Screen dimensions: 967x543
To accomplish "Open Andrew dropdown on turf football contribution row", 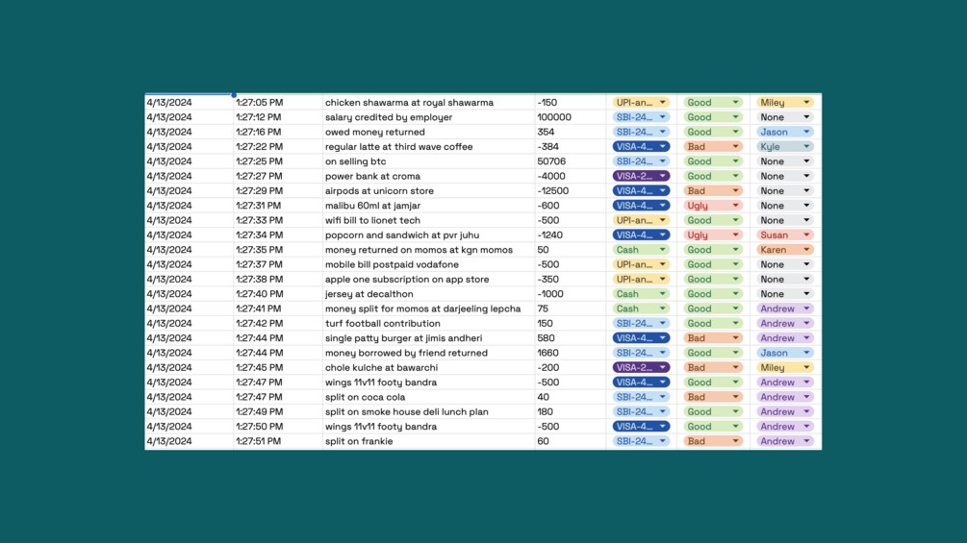I will tap(806, 324).
